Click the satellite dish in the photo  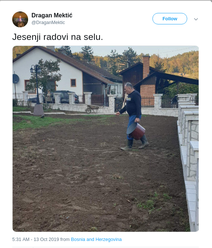[16, 79]
